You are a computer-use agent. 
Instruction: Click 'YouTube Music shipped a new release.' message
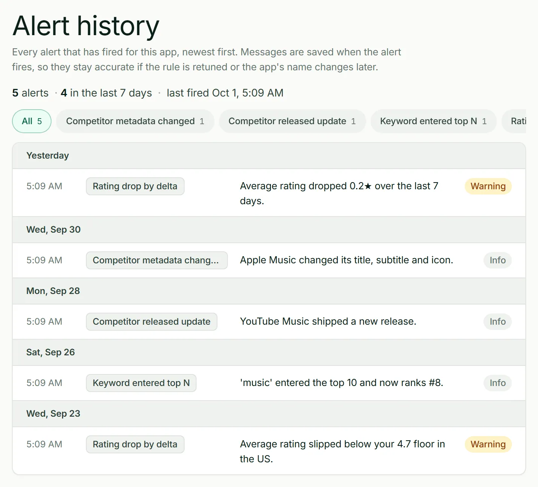328,322
